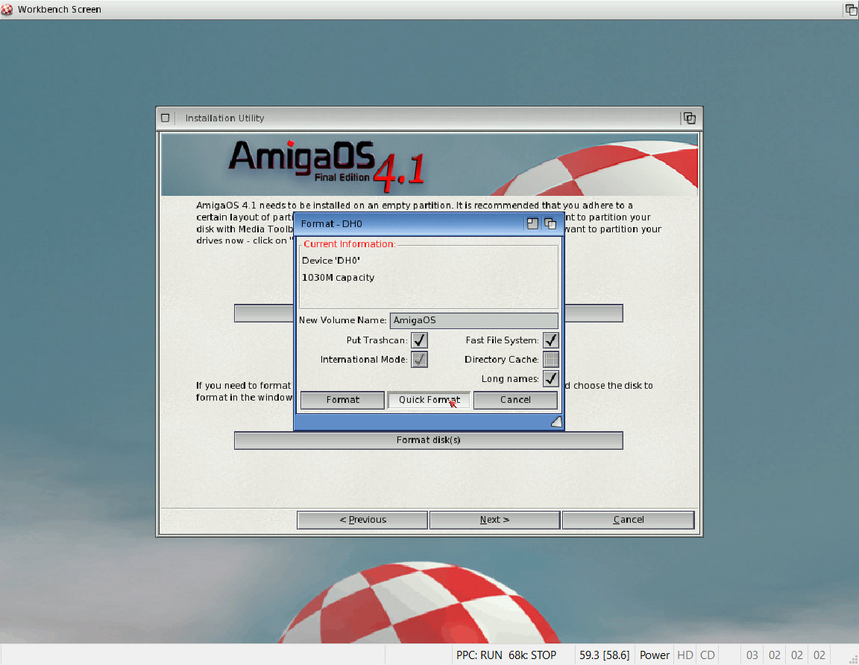Click the CD activity indicator
The image size is (859, 665).
(x=707, y=655)
